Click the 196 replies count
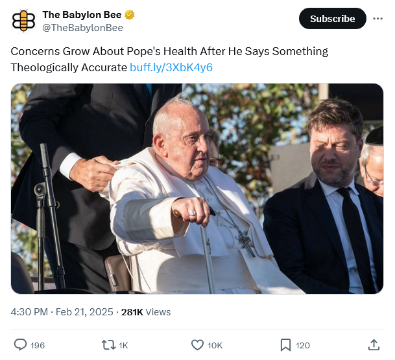 pos(38,346)
